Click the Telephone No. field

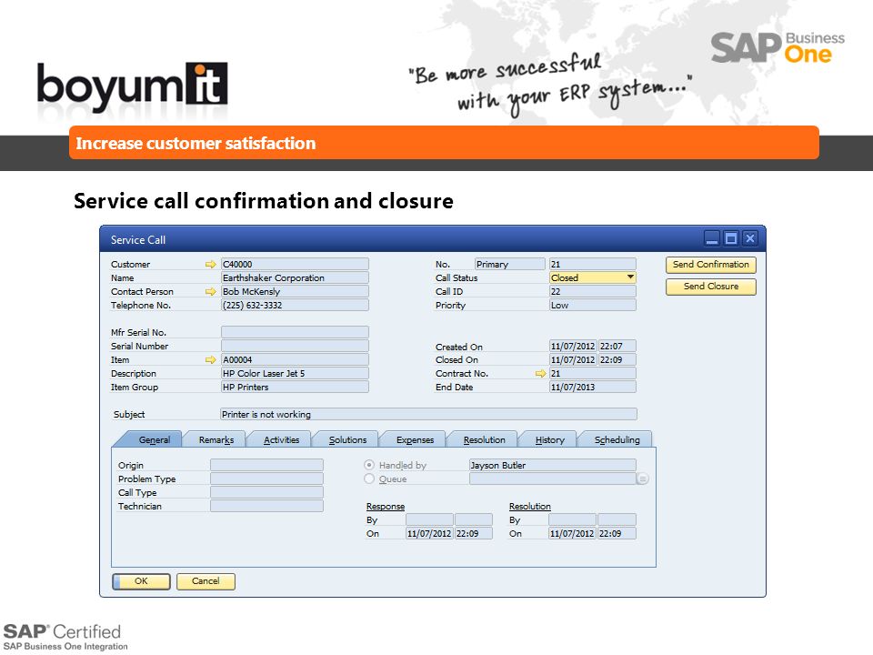coord(295,305)
